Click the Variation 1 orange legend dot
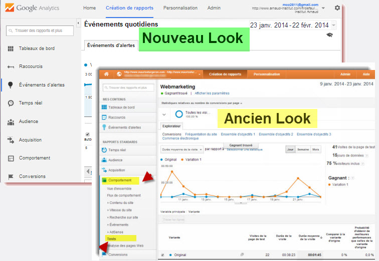The height and width of the screenshot is (261, 379). click(182, 159)
